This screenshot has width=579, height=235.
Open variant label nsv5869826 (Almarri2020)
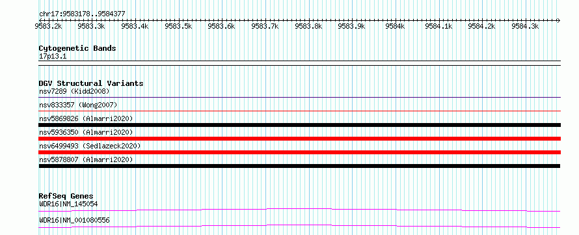[86, 118]
